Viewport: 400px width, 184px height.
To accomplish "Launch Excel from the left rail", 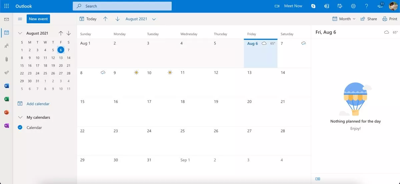I will coord(6,99).
